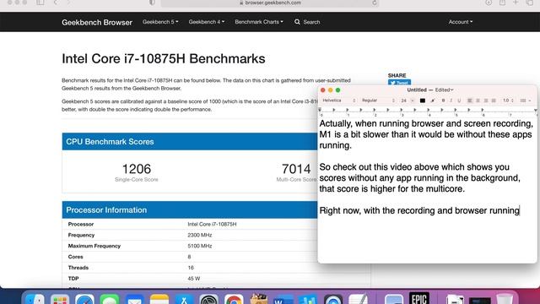Click the 5100 MHz maximum frequency value
The width and height of the screenshot is (540, 304).
point(200,246)
